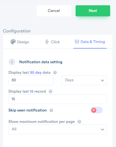116x147 pixels.
Task: Open the Days unit dropdown
Action: [84, 80]
